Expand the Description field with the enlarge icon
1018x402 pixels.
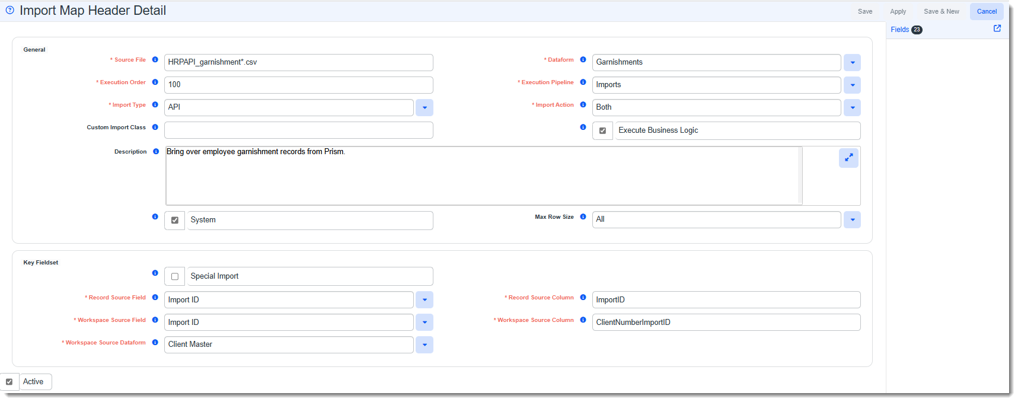click(848, 158)
